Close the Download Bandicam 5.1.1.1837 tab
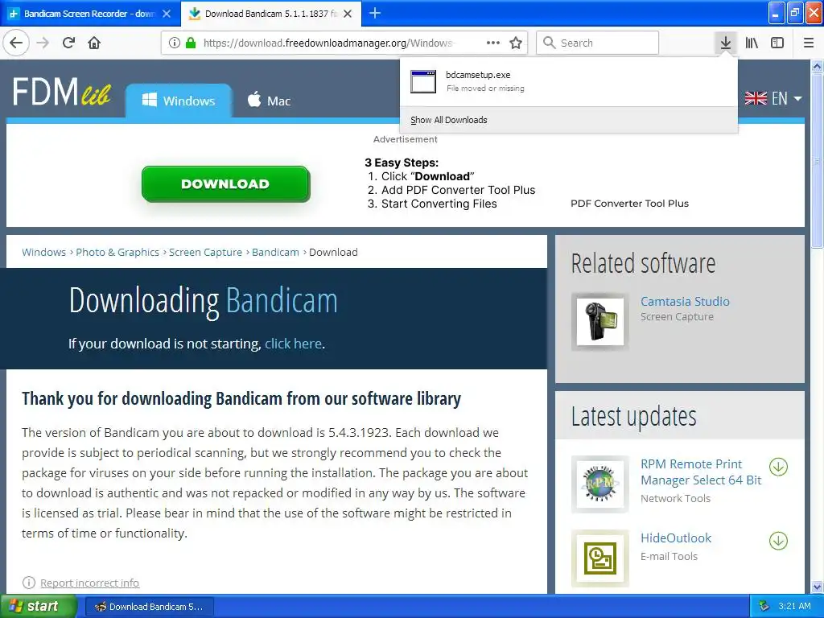The width and height of the screenshot is (824, 618). (x=348, y=14)
